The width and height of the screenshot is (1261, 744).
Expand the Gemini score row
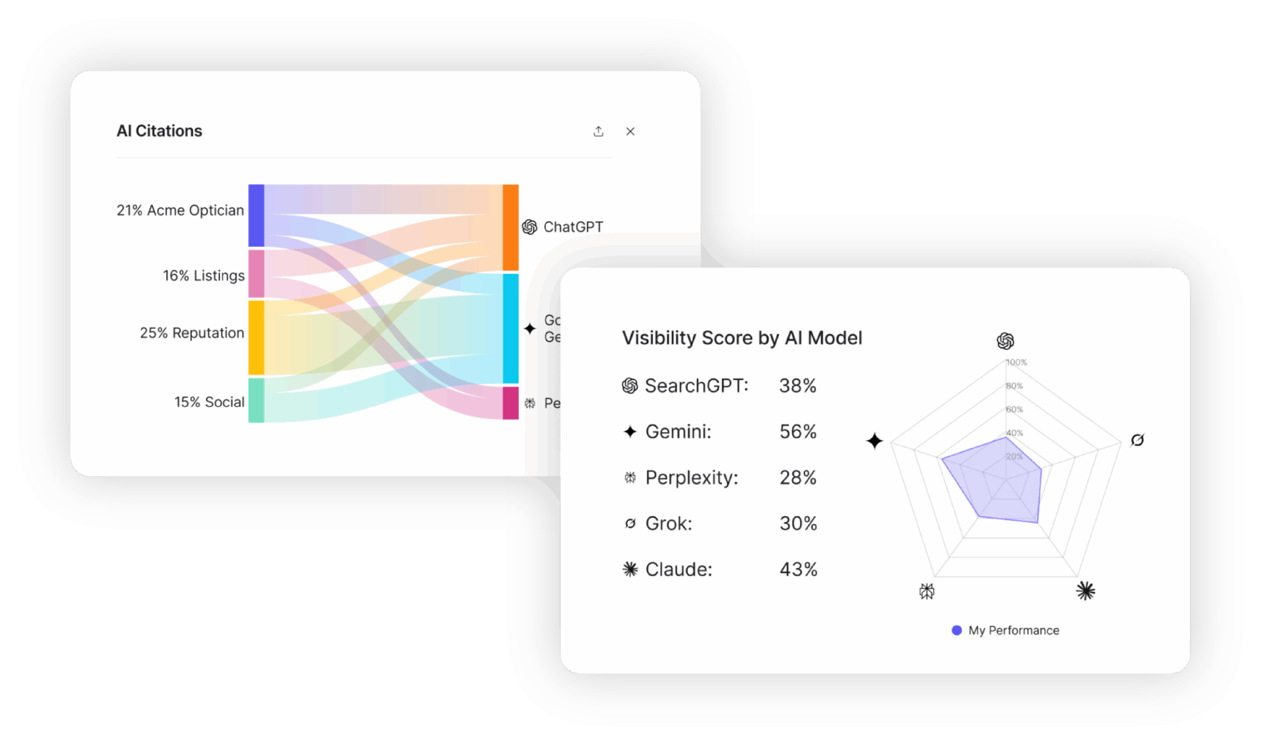point(719,431)
